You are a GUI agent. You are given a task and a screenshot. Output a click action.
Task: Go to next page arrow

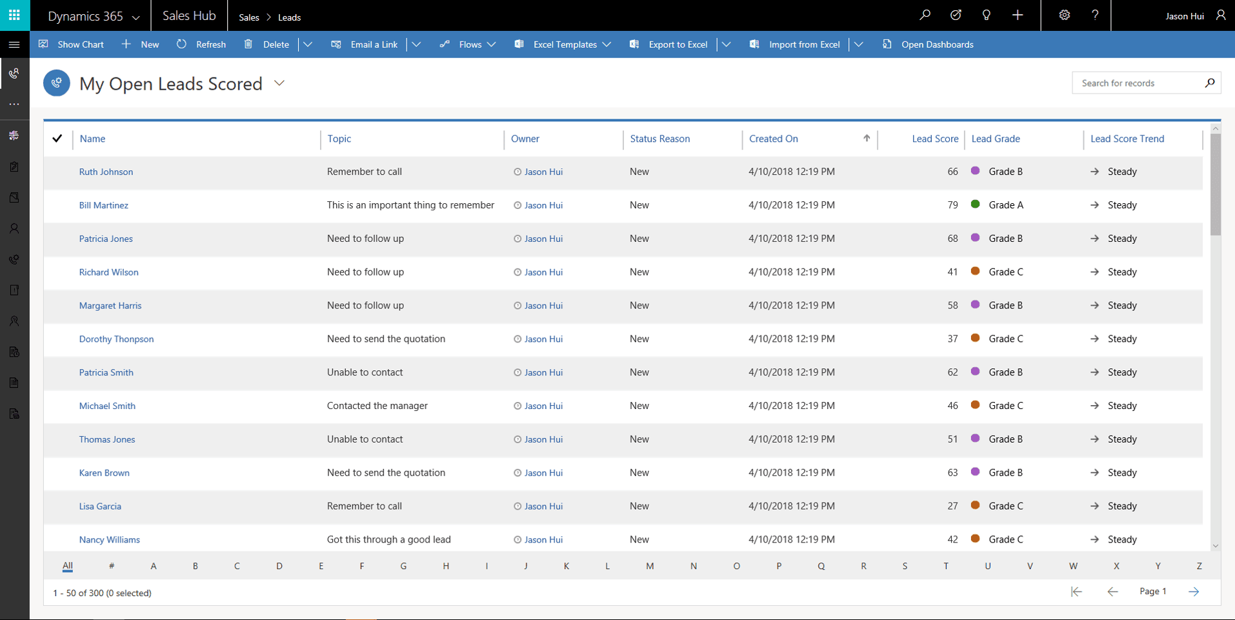[x=1194, y=592]
